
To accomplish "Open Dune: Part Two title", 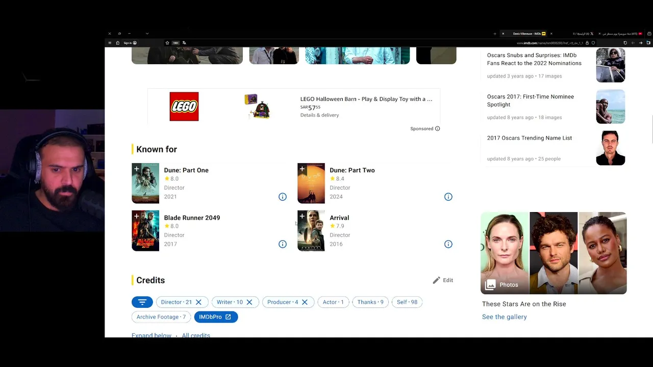I will pos(352,170).
